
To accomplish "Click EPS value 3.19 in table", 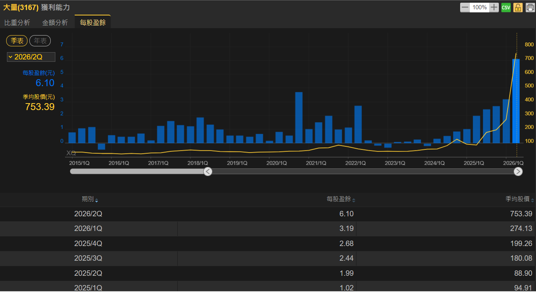I will 347,229.
